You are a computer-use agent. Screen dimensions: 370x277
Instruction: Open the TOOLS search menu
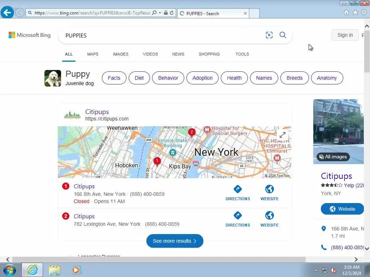click(x=242, y=54)
